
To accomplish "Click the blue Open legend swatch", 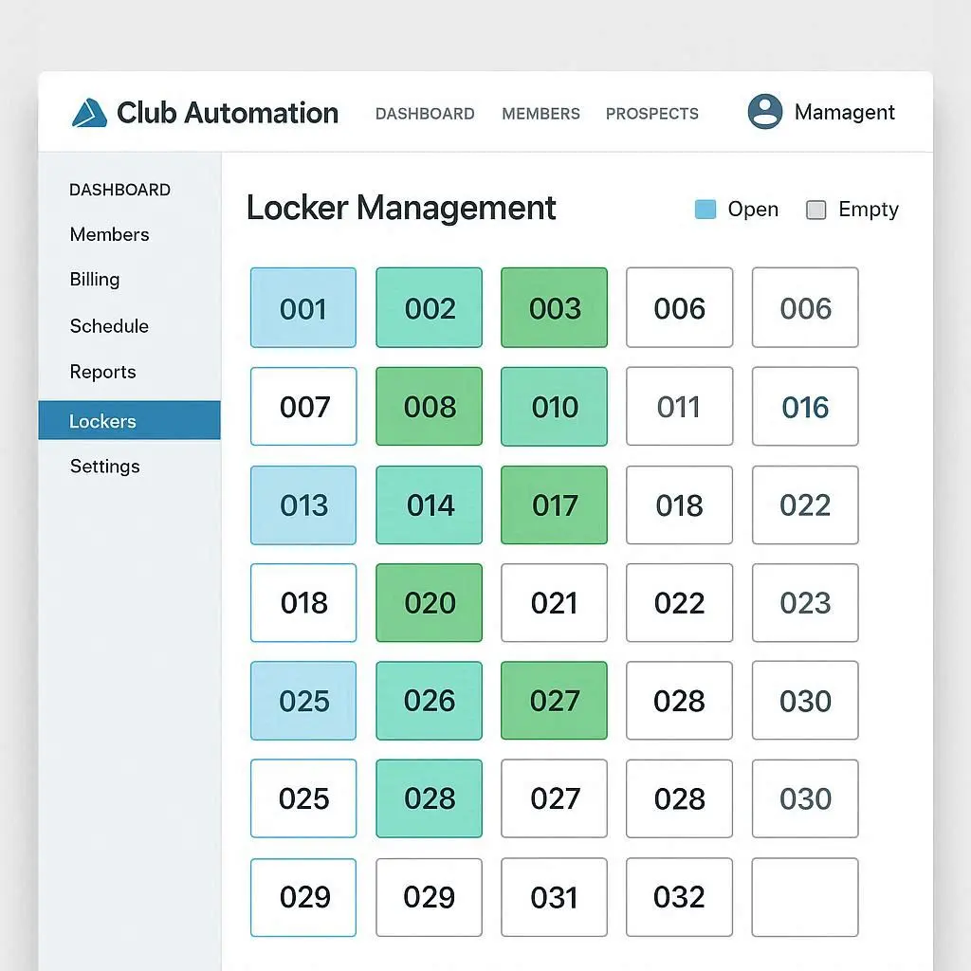I will (705, 210).
